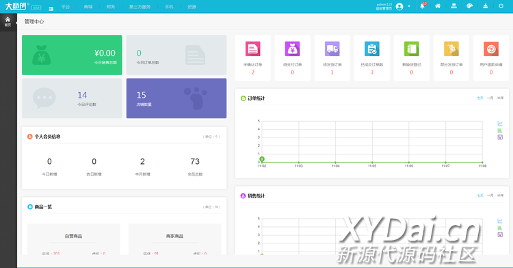Switch 销售统计 chart to bar view icon
Viewport: 513px width, 268px height.
pyautogui.click(x=500, y=228)
